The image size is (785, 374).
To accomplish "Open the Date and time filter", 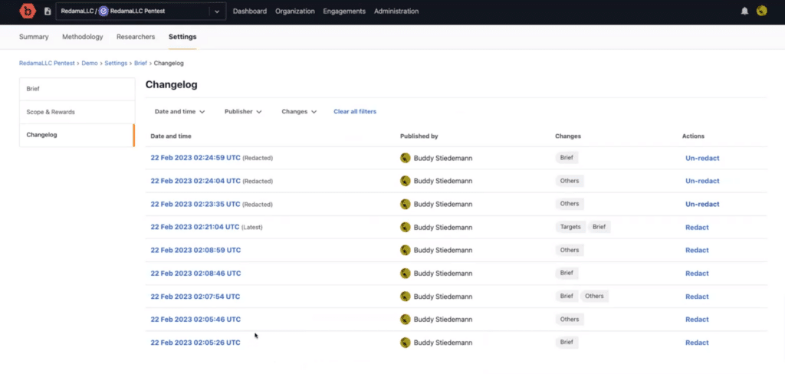I will [x=179, y=111].
